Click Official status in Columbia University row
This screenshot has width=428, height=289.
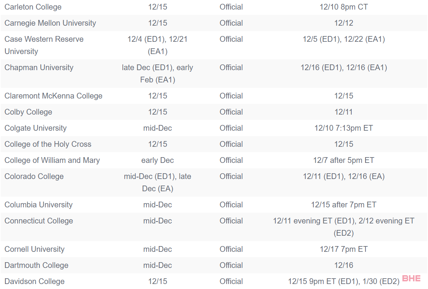coord(231,205)
